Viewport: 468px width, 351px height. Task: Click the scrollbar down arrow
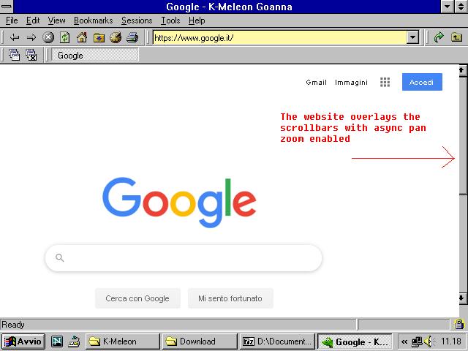461,298
